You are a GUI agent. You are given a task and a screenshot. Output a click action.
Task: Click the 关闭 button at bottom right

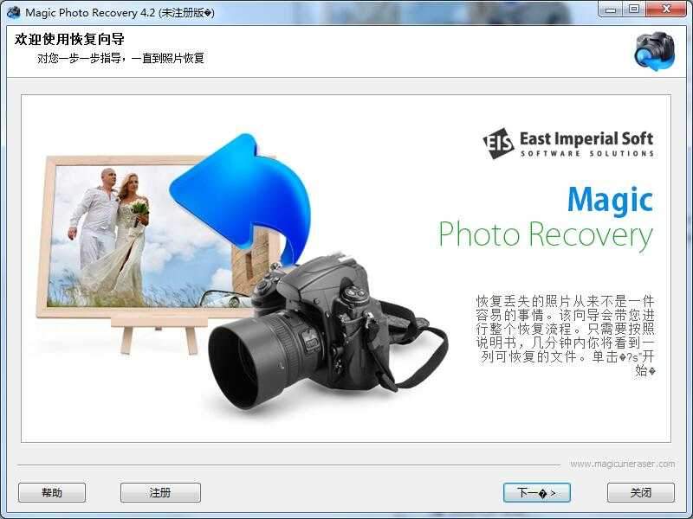641,491
